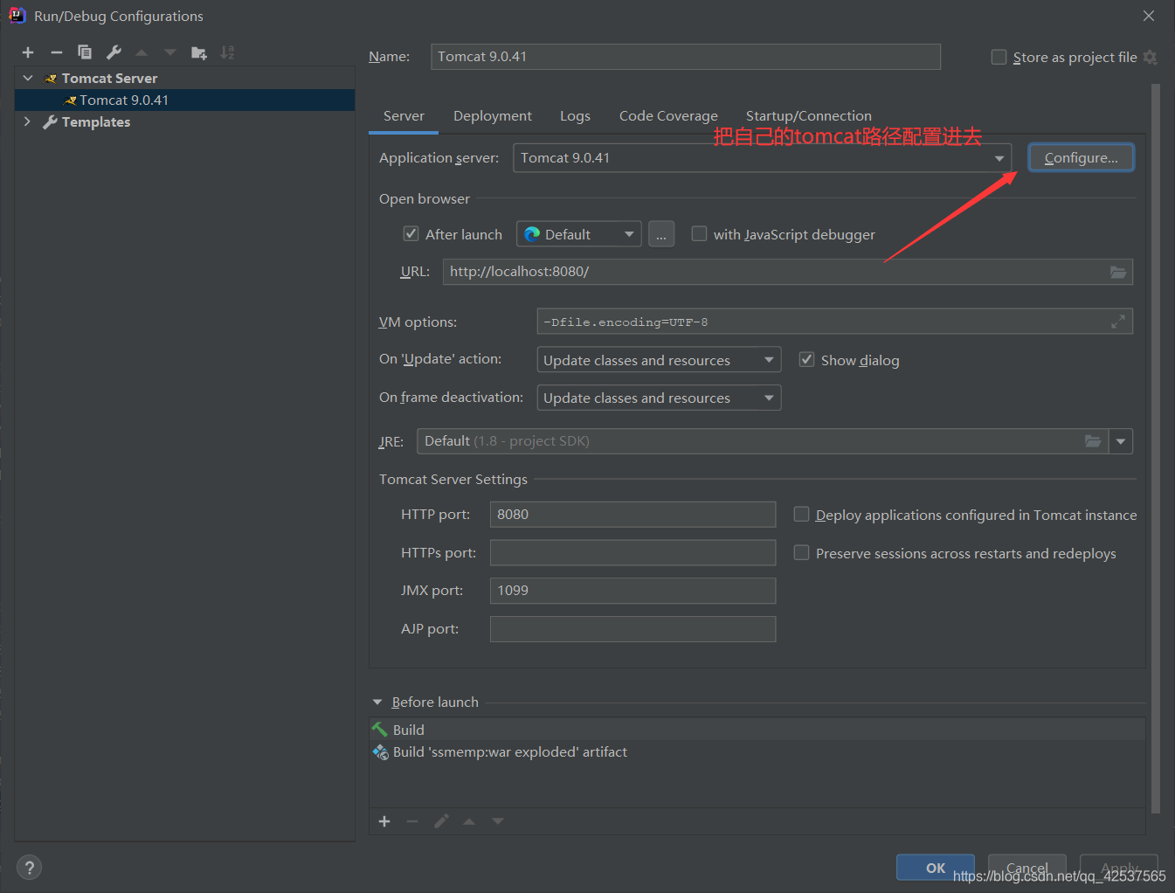Move configuration down in toolbar
1175x893 pixels.
pos(170,52)
